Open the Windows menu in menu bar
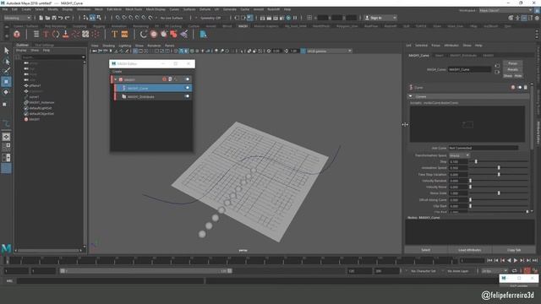Image resolution: width=541 pixels, height=304 pixels. [x=84, y=9]
